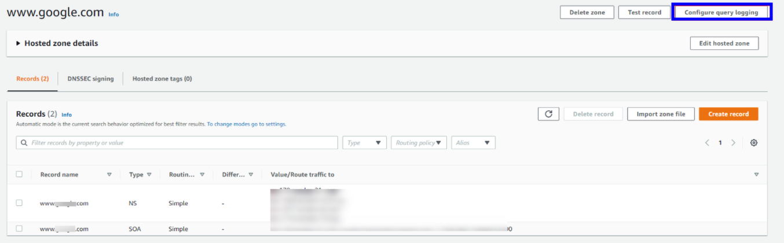Sort by Record name column arrow

[109, 174]
